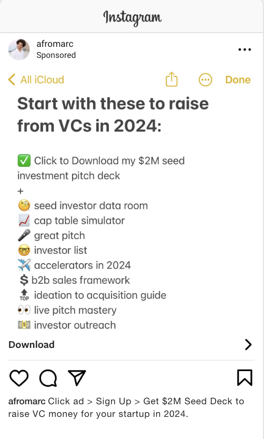Save post using bookmark icon

click(x=245, y=377)
